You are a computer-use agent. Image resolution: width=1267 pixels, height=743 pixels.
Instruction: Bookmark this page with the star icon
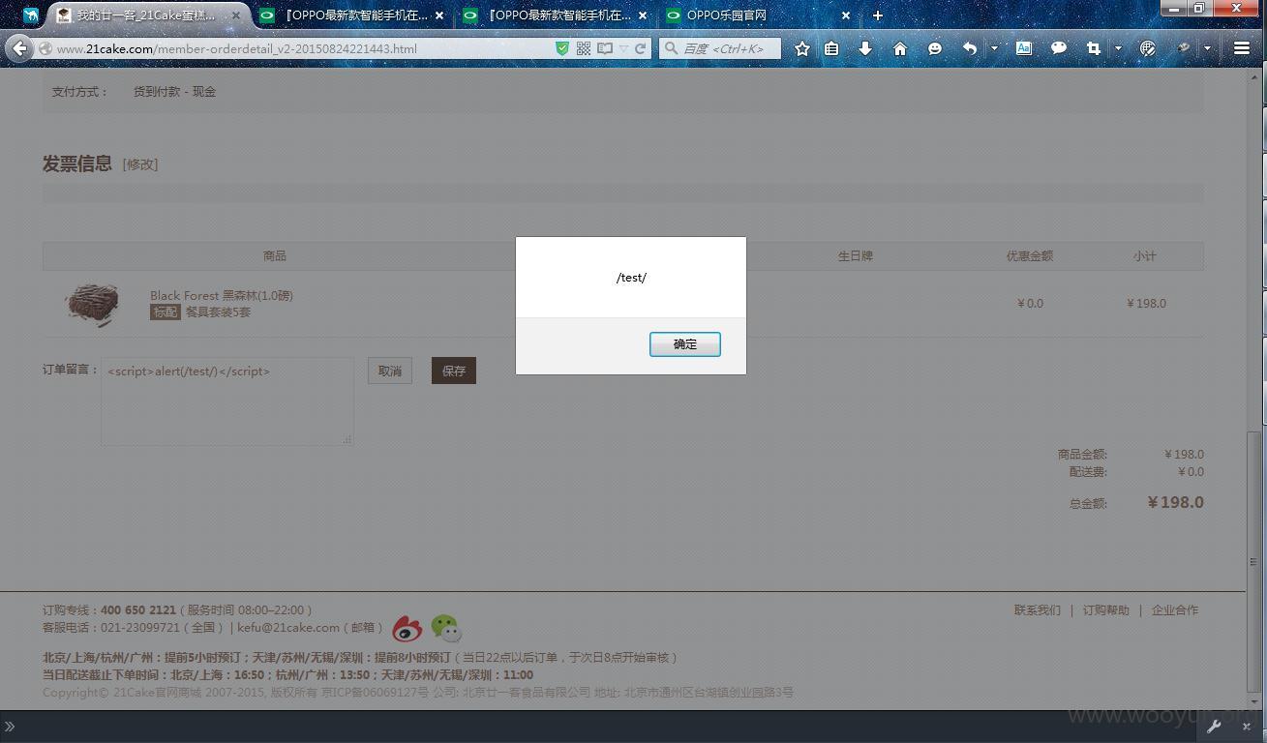802,48
